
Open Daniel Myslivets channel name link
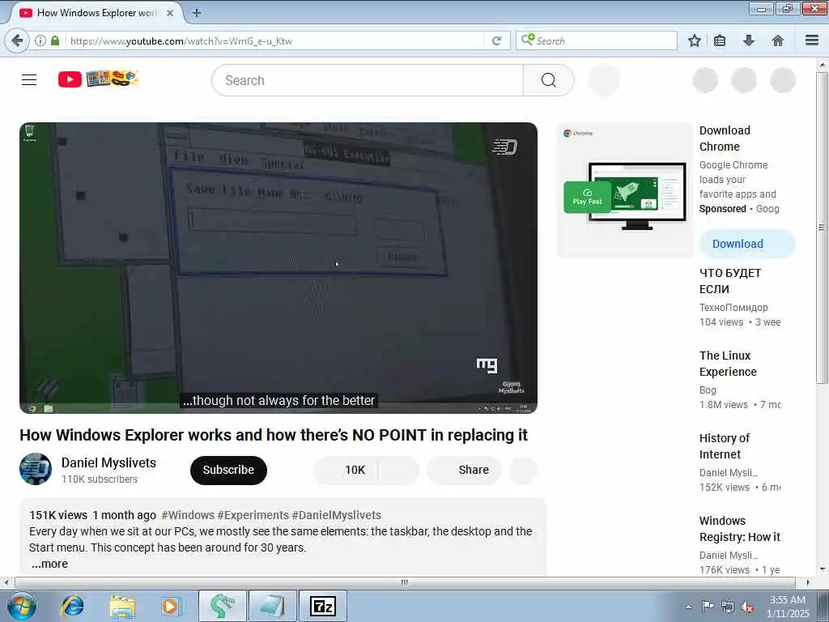108,462
